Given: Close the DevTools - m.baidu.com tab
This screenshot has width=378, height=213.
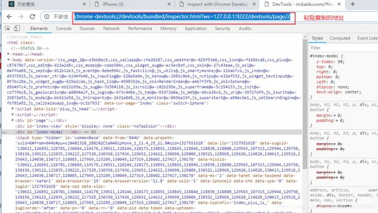Looking at the screenshot, I should (339, 4).
